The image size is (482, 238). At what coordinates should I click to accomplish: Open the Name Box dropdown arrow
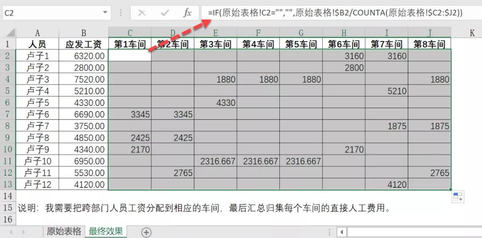tap(105, 13)
